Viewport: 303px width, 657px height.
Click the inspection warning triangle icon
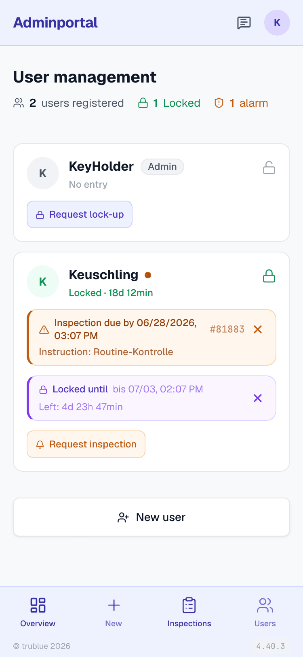coord(44,330)
